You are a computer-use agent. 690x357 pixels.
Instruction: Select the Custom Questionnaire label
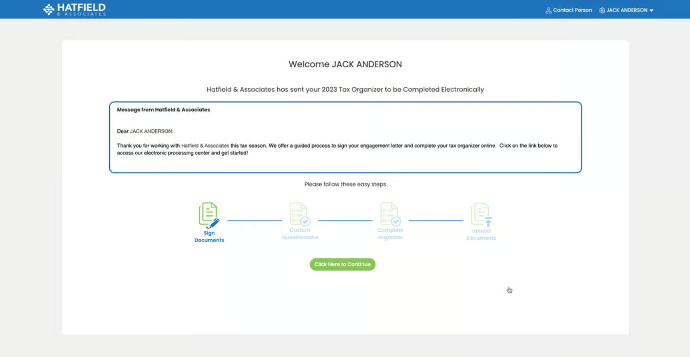pos(300,234)
